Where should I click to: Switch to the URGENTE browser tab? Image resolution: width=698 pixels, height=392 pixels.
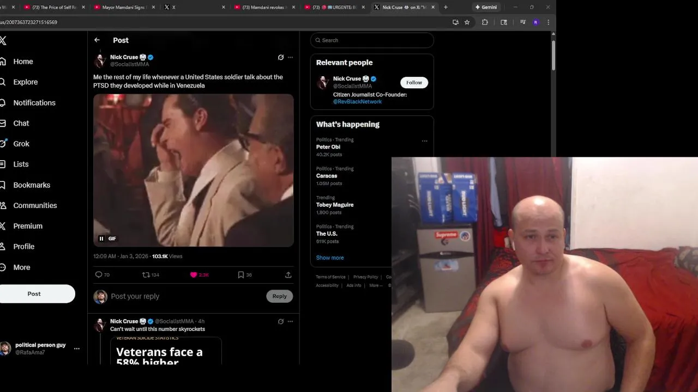tap(335, 7)
